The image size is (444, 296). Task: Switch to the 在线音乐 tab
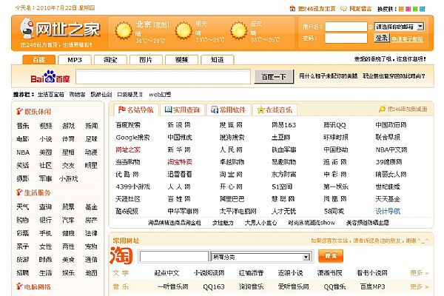tap(276, 110)
